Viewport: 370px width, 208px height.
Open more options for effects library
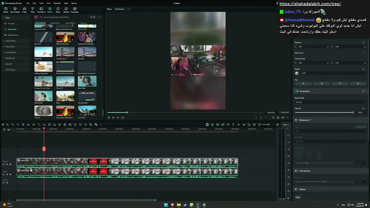coord(99,17)
